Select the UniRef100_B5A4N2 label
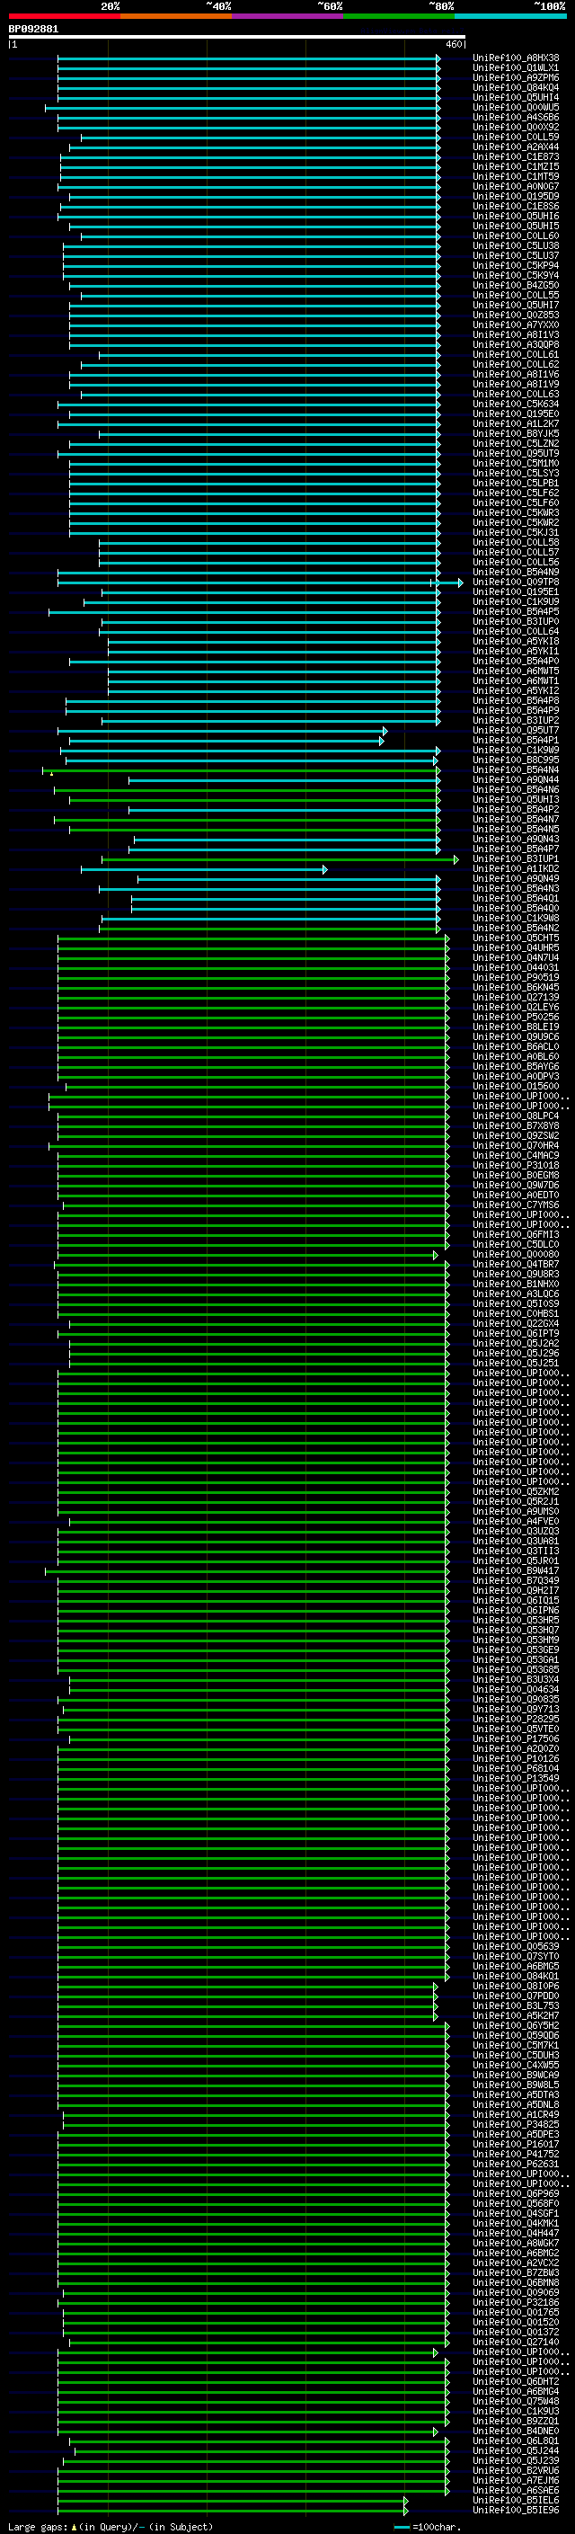 [515, 928]
